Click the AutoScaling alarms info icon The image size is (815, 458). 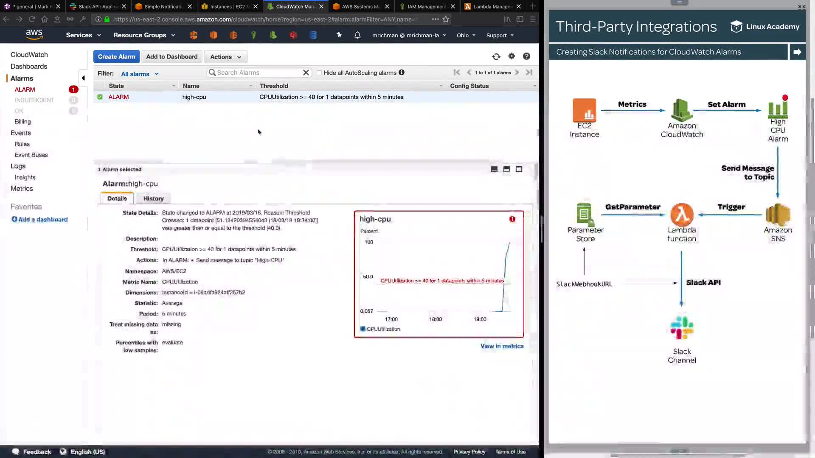(402, 73)
